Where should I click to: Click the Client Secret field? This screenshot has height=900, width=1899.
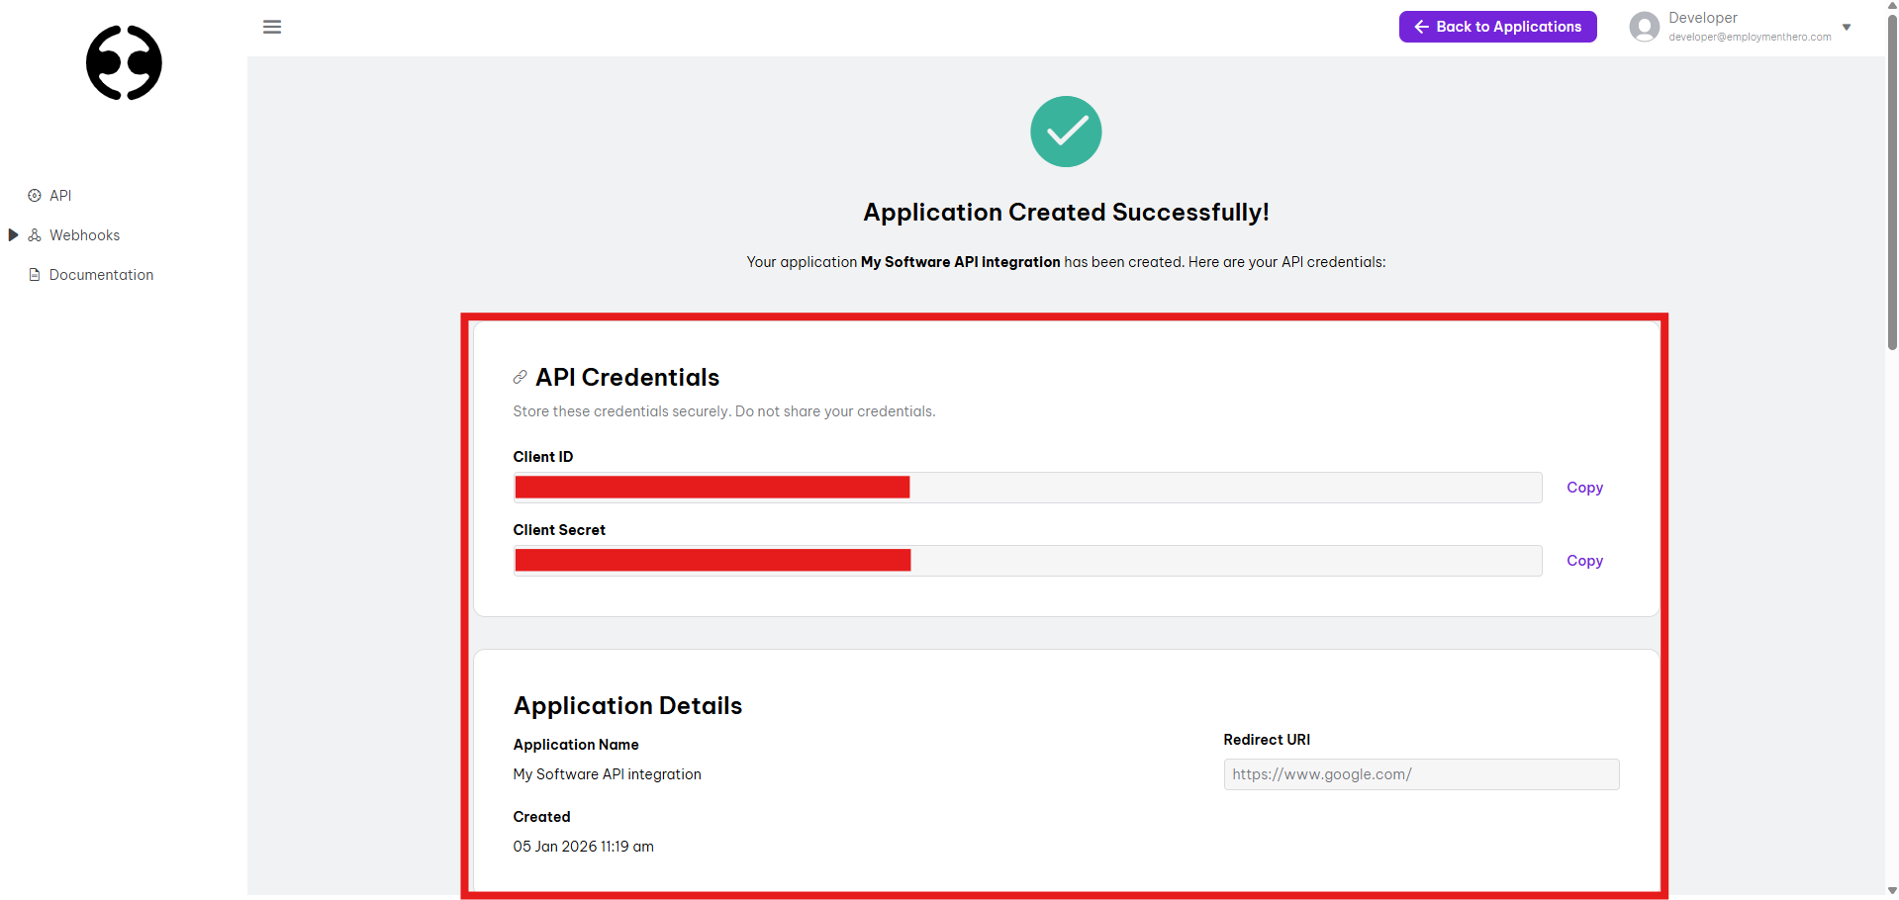pos(1027,561)
